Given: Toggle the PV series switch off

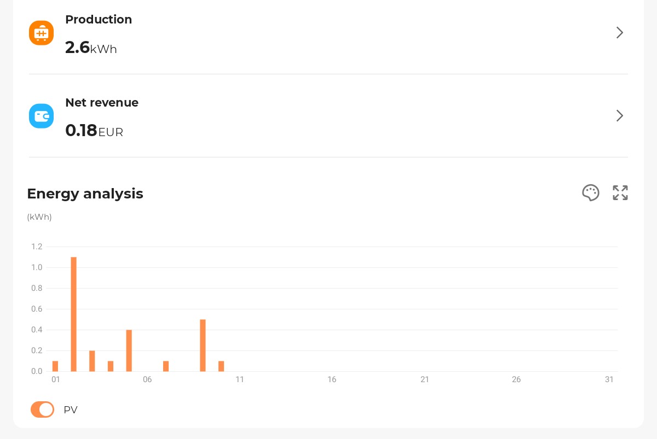Looking at the screenshot, I should (42, 409).
